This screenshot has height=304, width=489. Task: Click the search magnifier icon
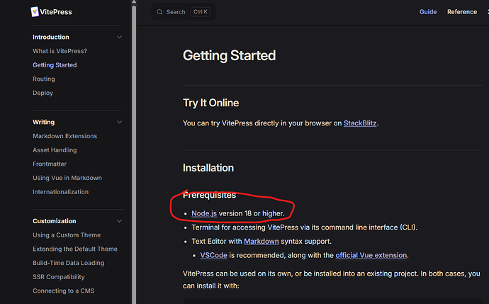159,12
